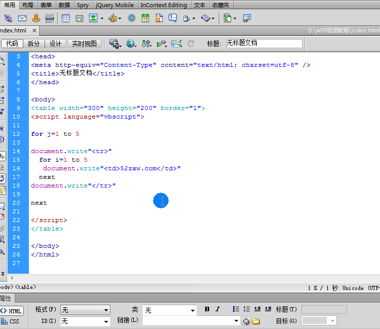Select the 表单 insert tab
380x329 pixels.
pos(46,5)
